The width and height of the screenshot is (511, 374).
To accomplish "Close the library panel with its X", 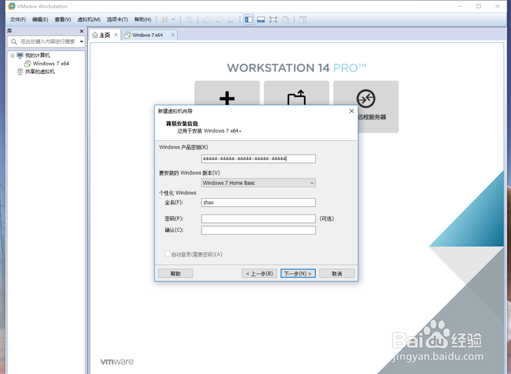I will pyautogui.click(x=81, y=31).
